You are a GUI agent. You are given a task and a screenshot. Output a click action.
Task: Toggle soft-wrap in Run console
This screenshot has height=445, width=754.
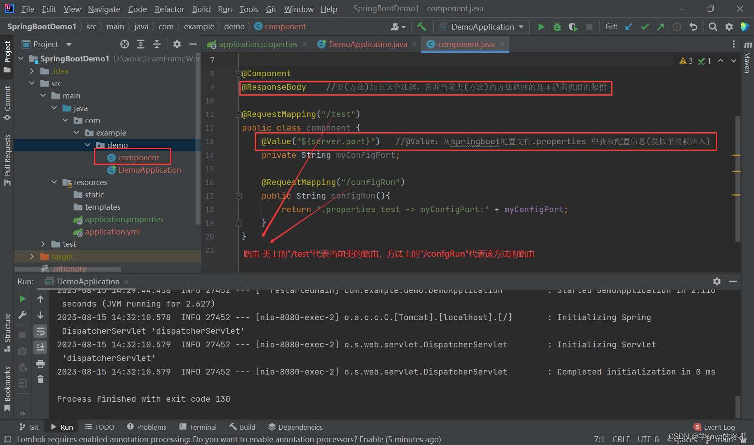pos(40,331)
